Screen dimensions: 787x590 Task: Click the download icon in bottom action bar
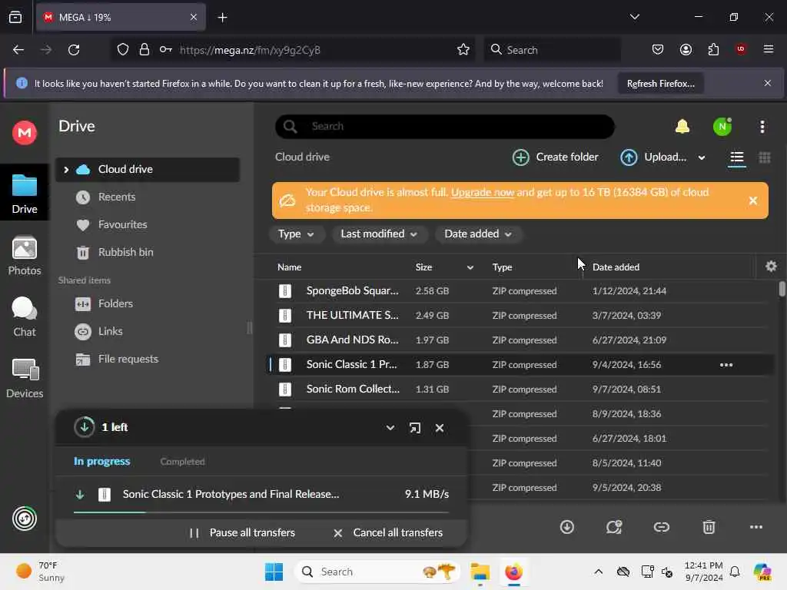pyautogui.click(x=566, y=527)
